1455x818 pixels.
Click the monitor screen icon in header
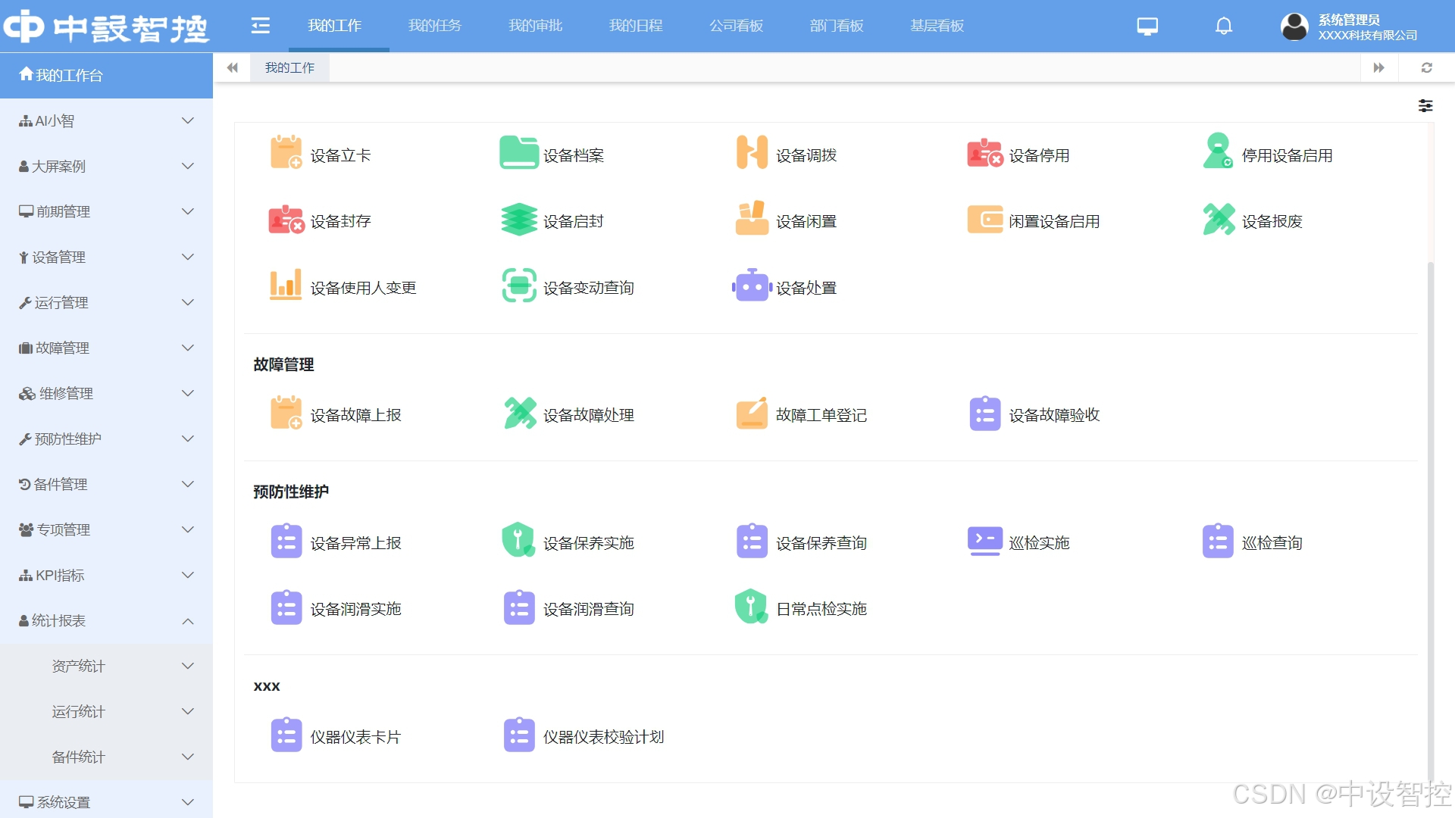tap(1147, 27)
